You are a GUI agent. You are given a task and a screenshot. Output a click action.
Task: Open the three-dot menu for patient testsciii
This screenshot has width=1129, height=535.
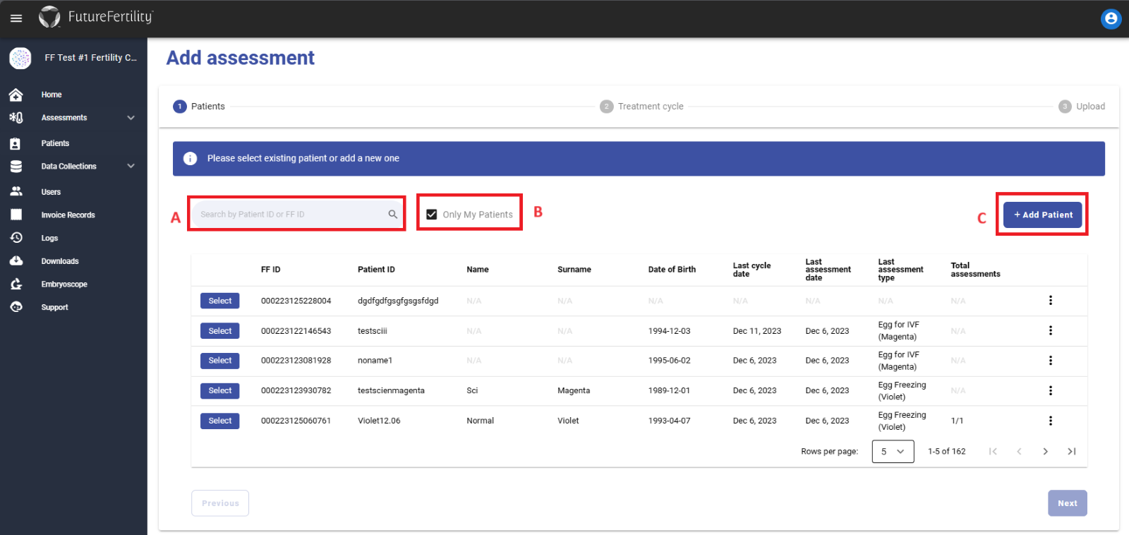[x=1050, y=331]
